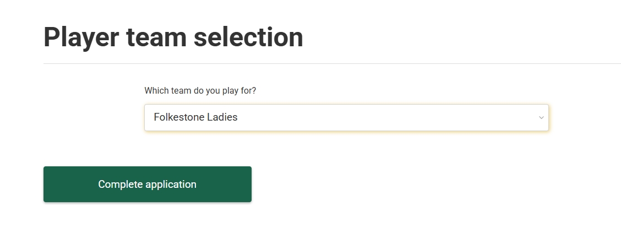Click the Complete application button

point(148,184)
